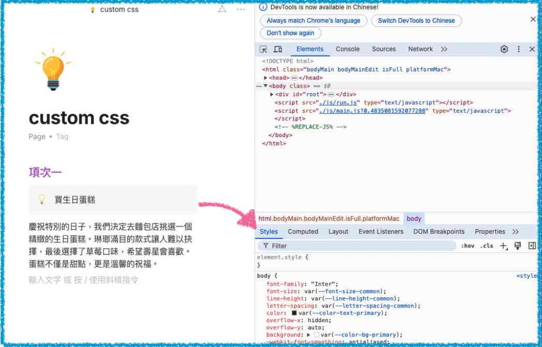Toggle the computed styles sidebar icon

[x=532, y=246]
